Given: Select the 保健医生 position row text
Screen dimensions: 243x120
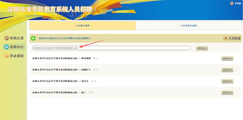Looking at the screenshot, I should coord(62,70).
